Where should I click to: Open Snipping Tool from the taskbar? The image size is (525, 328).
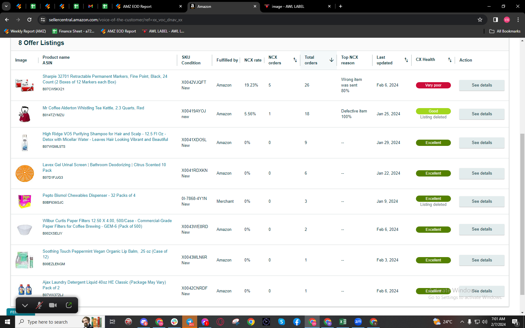(236, 322)
